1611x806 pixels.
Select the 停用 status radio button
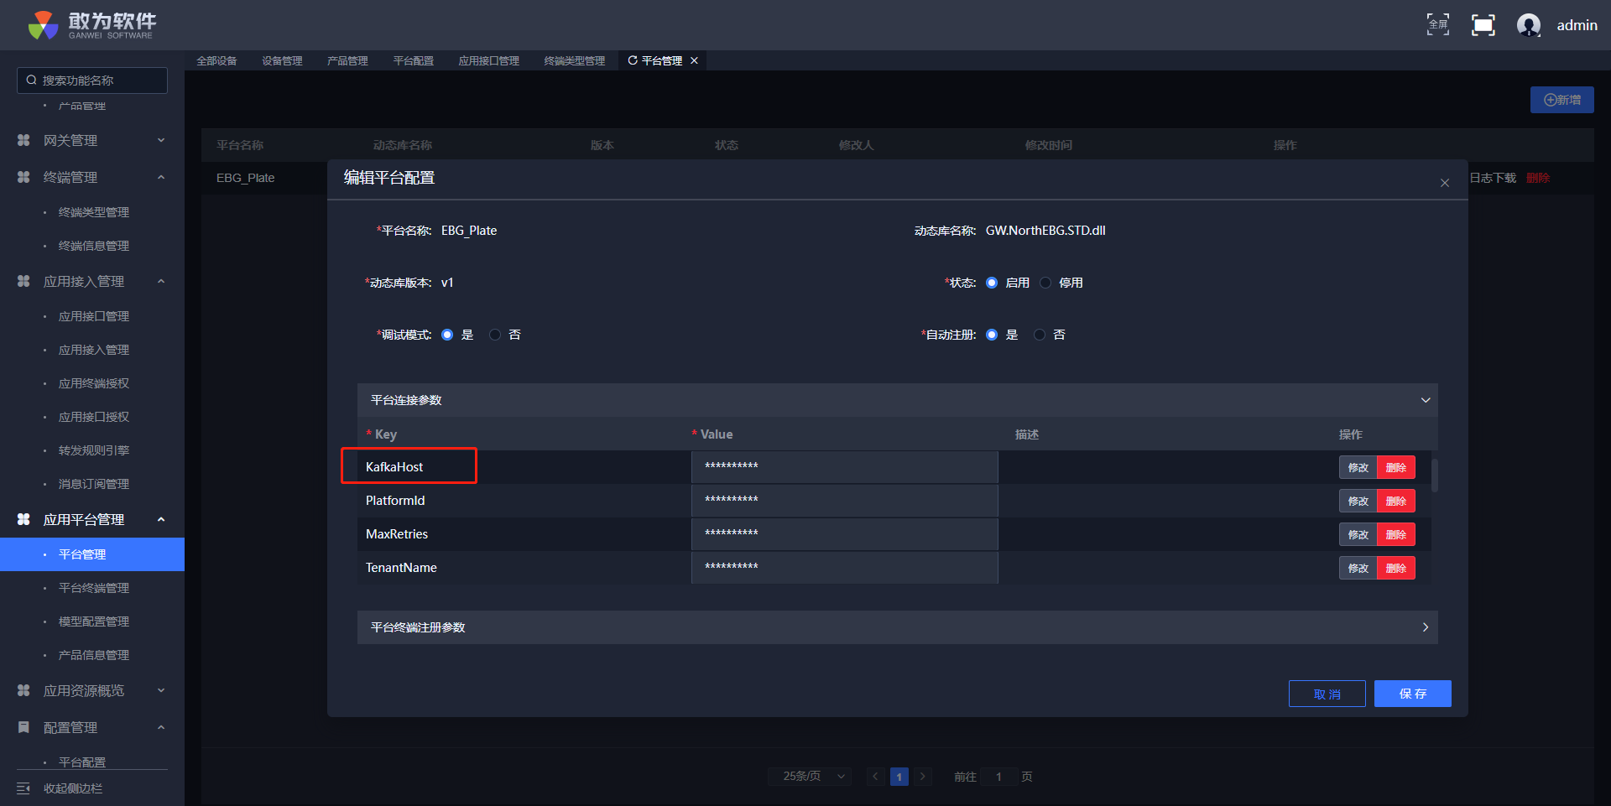[1045, 283]
